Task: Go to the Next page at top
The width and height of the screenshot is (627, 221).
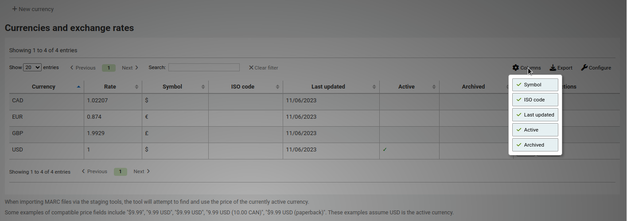Action: point(130,68)
